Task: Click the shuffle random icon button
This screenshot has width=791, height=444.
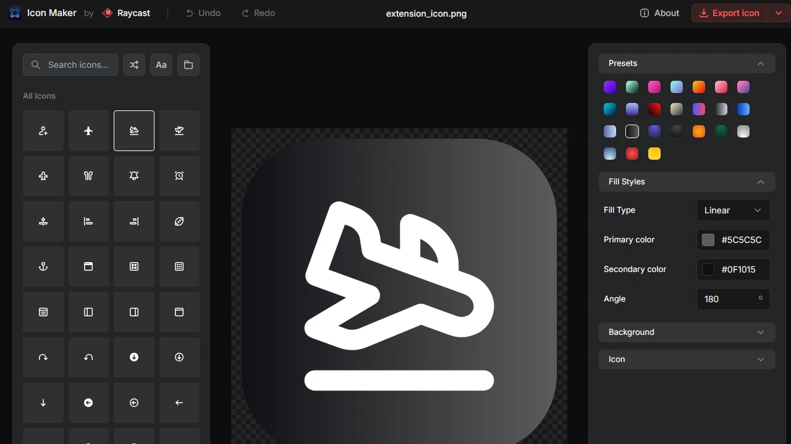Action: [134, 65]
